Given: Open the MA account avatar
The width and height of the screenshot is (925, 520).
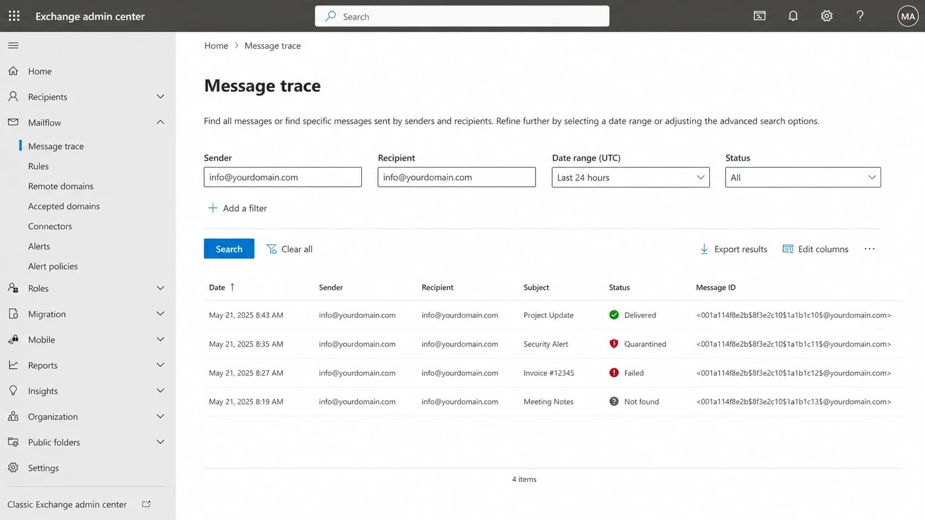Looking at the screenshot, I should (x=908, y=16).
